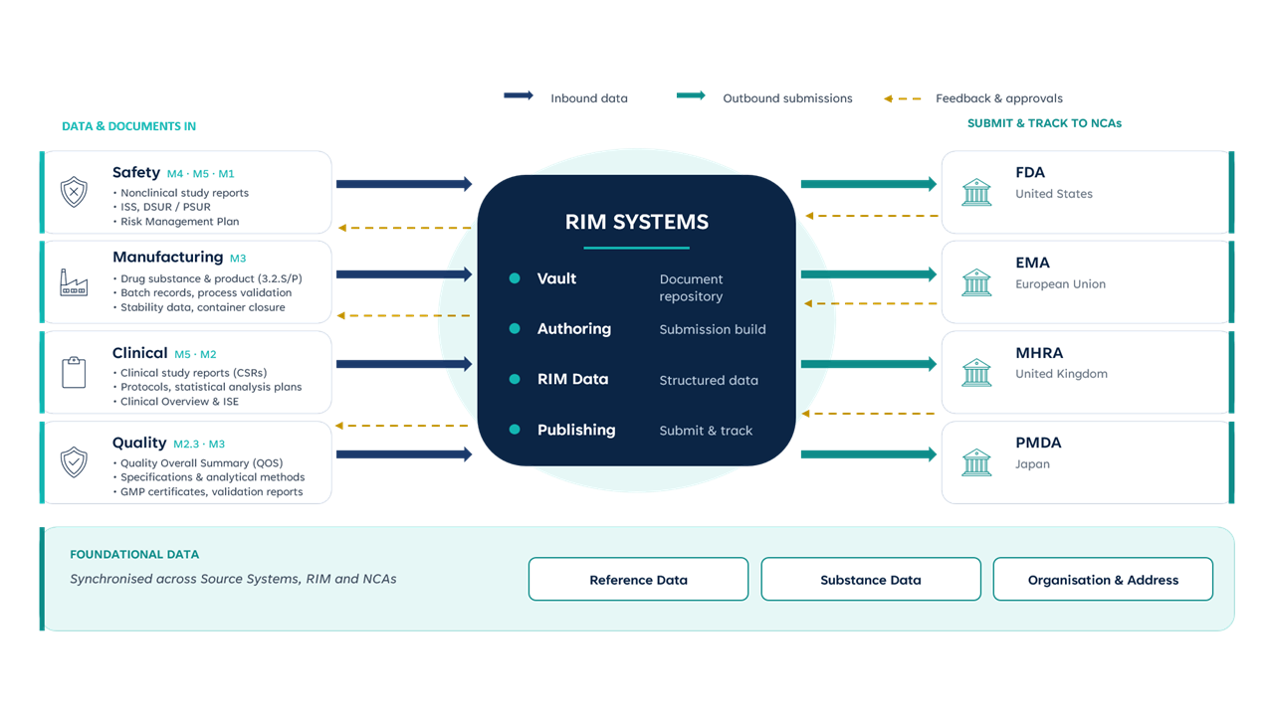Click 'Protocols, statistical analysis plans' bullet
The height and width of the screenshot is (716, 1274).
click(207, 387)
